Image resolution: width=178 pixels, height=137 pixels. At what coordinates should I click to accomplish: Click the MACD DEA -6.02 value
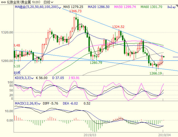pos(70,103)
